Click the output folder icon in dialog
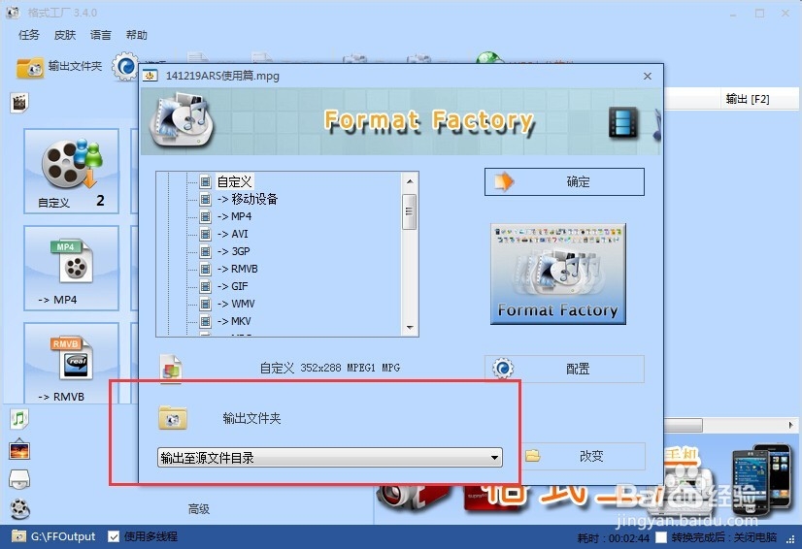Viewport: 802px width, 549px height. [x=173, y=418]
